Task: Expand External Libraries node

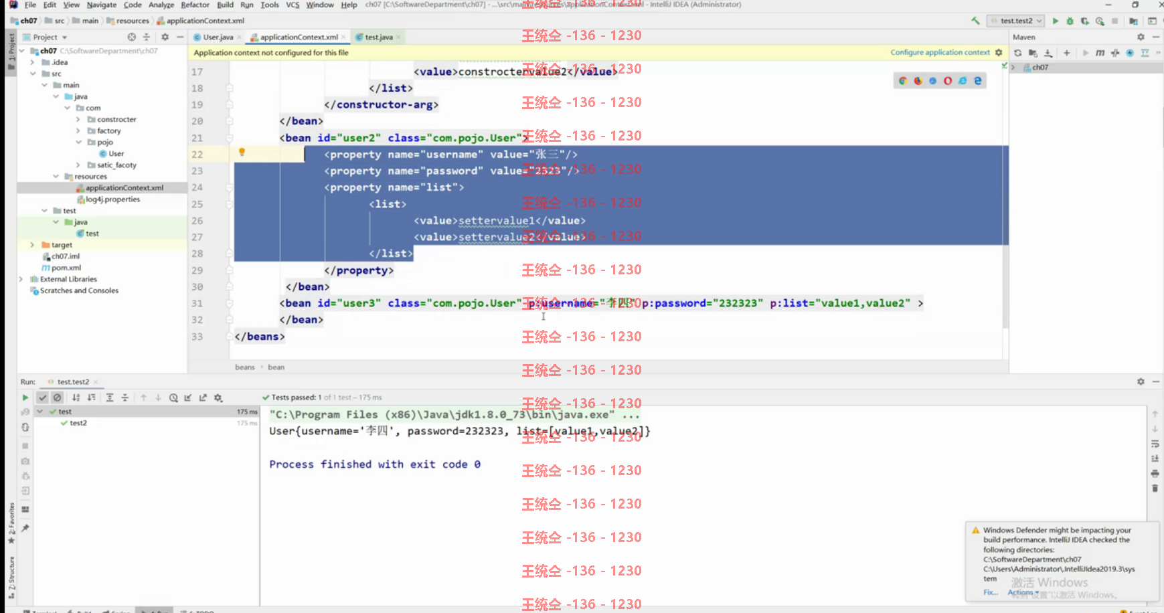Action: (21, 279)
